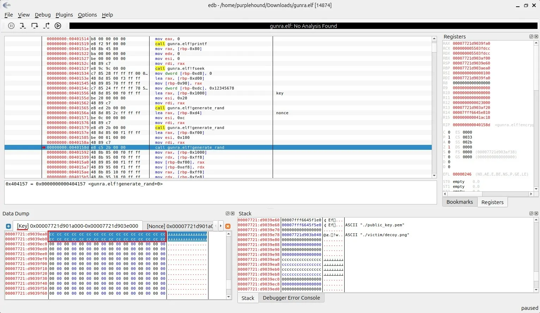Click the 'key' comment in disassembly
The width and height of the screenshot is (540, 313).
(x=280, y=93)
